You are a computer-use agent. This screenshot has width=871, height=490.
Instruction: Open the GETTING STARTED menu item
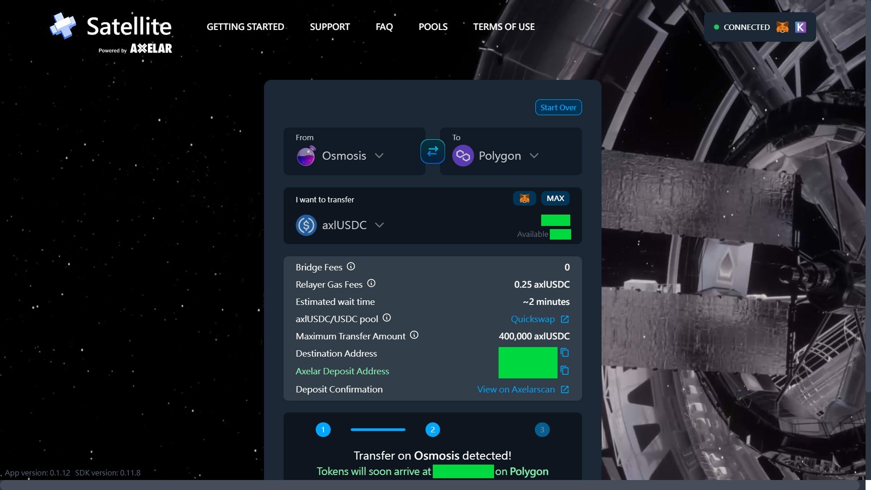245,27
